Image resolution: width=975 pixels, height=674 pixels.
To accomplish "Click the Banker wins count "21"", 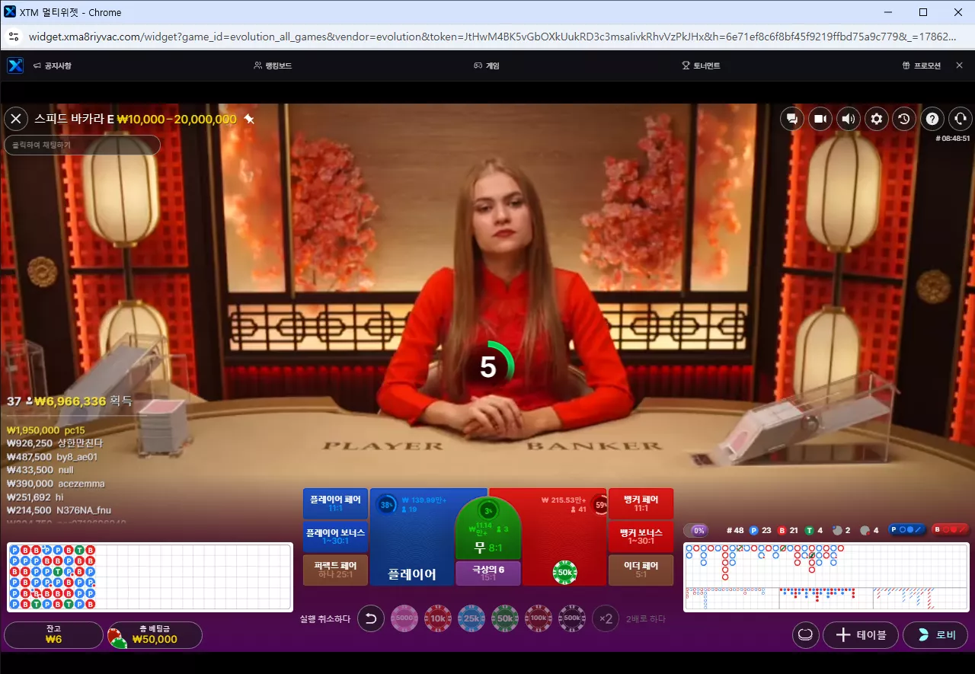I will tap(794, 530).
